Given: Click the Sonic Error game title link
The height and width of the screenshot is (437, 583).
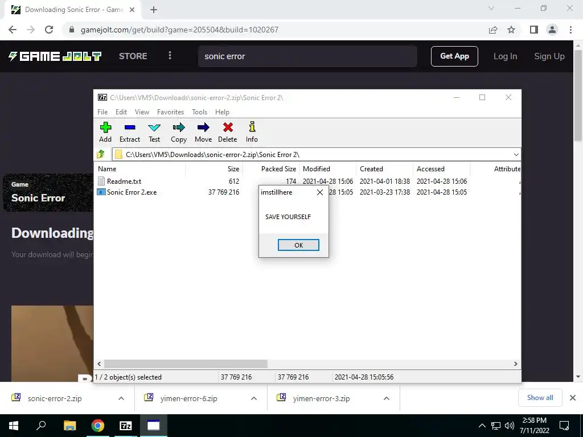Looking at the screenshot, I should [38, 198].
